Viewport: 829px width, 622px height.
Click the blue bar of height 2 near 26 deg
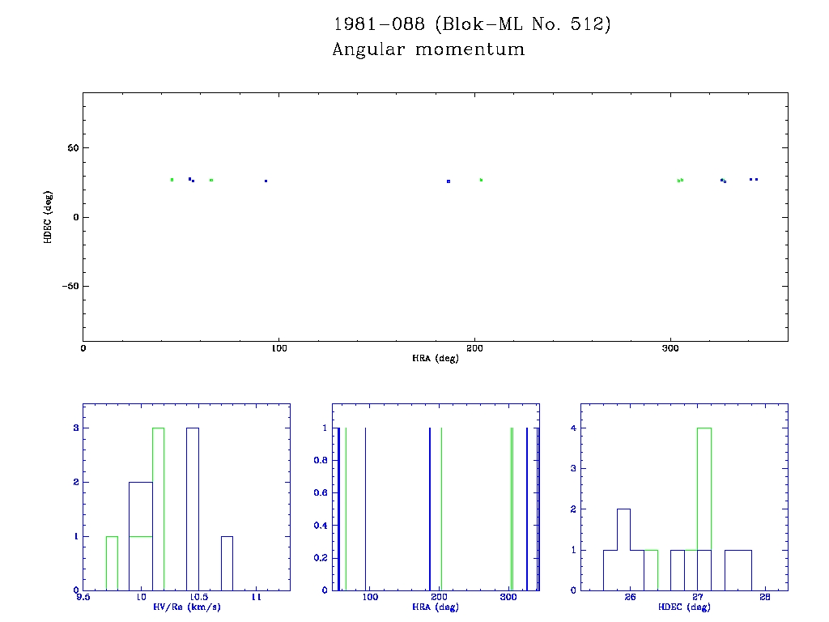624,550
